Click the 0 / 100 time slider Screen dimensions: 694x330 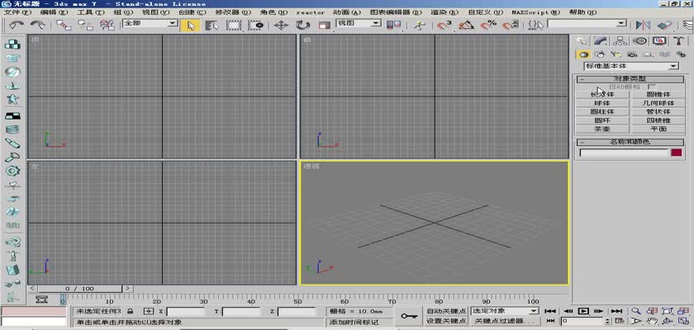(x=79, y=289)
